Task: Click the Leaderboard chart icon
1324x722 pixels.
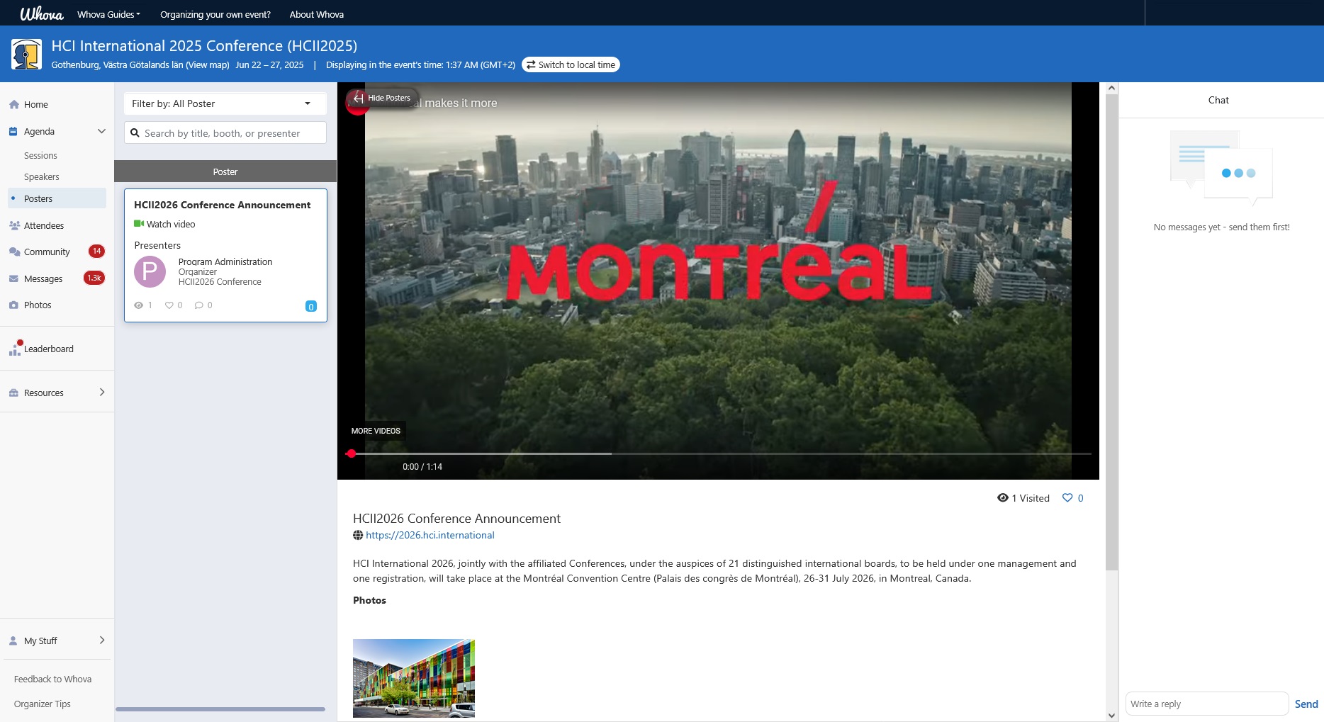Action: pyautogui.click(x=14, y=348)
